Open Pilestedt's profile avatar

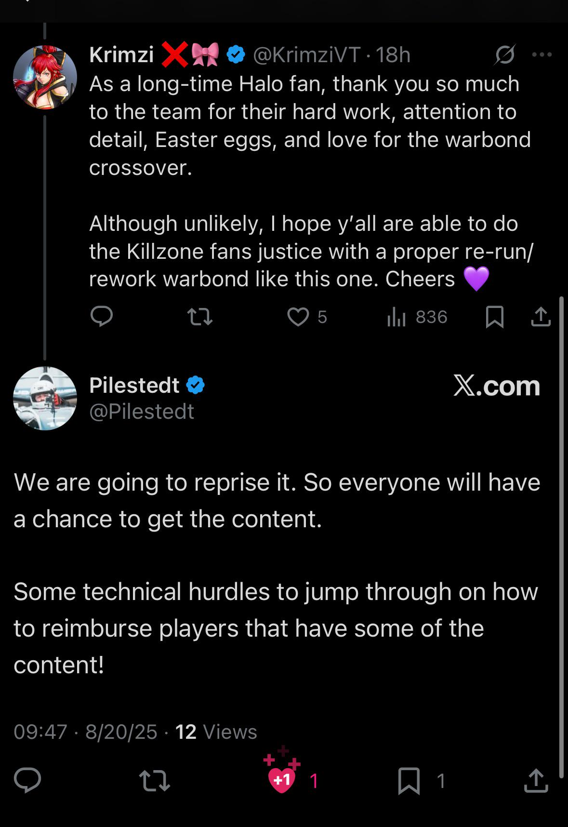pyautogui.click(x=45, y=398)
